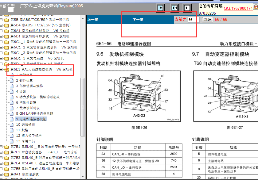Collapse the 第6E1 章动力系统接口模块 node
The image size is (258, 180).
[x=1, y=70]
